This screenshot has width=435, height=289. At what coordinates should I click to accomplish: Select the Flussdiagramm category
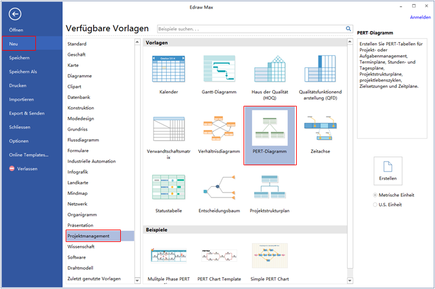point(83,140)
